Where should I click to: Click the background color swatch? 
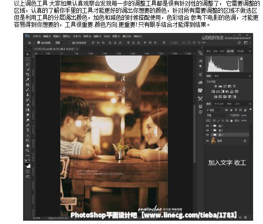tap(29, 166)
